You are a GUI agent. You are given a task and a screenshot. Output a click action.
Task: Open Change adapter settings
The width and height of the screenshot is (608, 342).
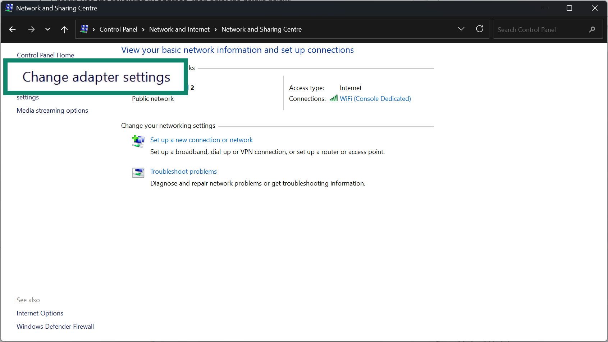coord(96,77)
